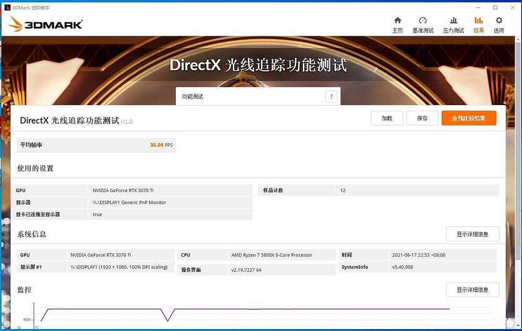Click the AMD Ryzen 7 5800X processor value
Screen dimensions: 522x331
(x=272, y=255)
